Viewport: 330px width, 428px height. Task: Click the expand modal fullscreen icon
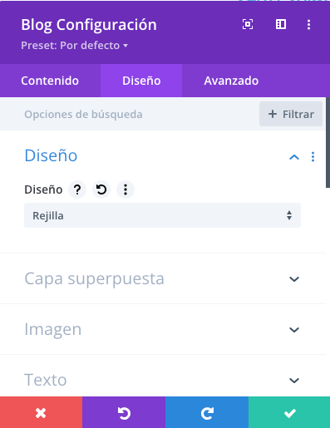click(248, 24)
